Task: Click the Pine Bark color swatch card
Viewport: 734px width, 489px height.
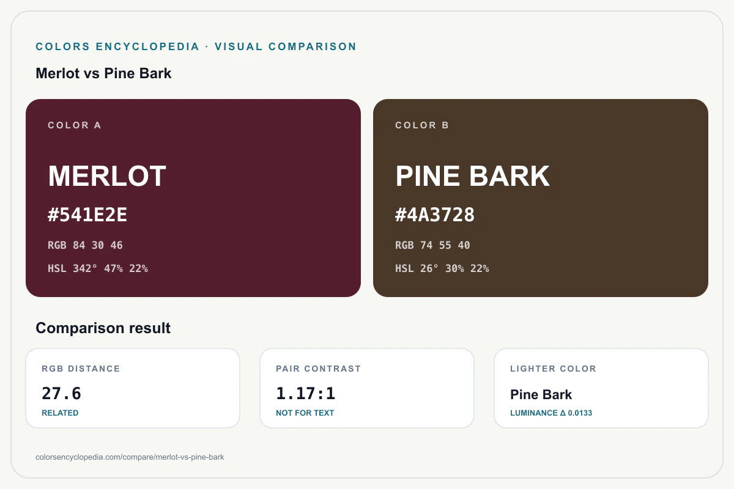Action: 541,198
